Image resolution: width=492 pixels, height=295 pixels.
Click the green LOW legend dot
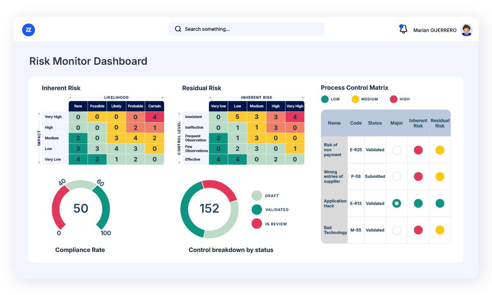[x=325, y=99]
